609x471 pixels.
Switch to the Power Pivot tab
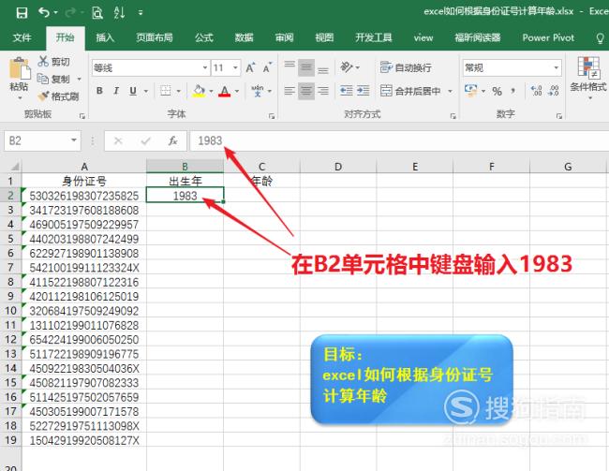548,37
